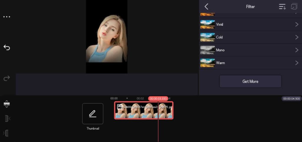The height and width of the screenshot is (142, 302).
Task: Open the filter sort order icon
Action: 282,7
